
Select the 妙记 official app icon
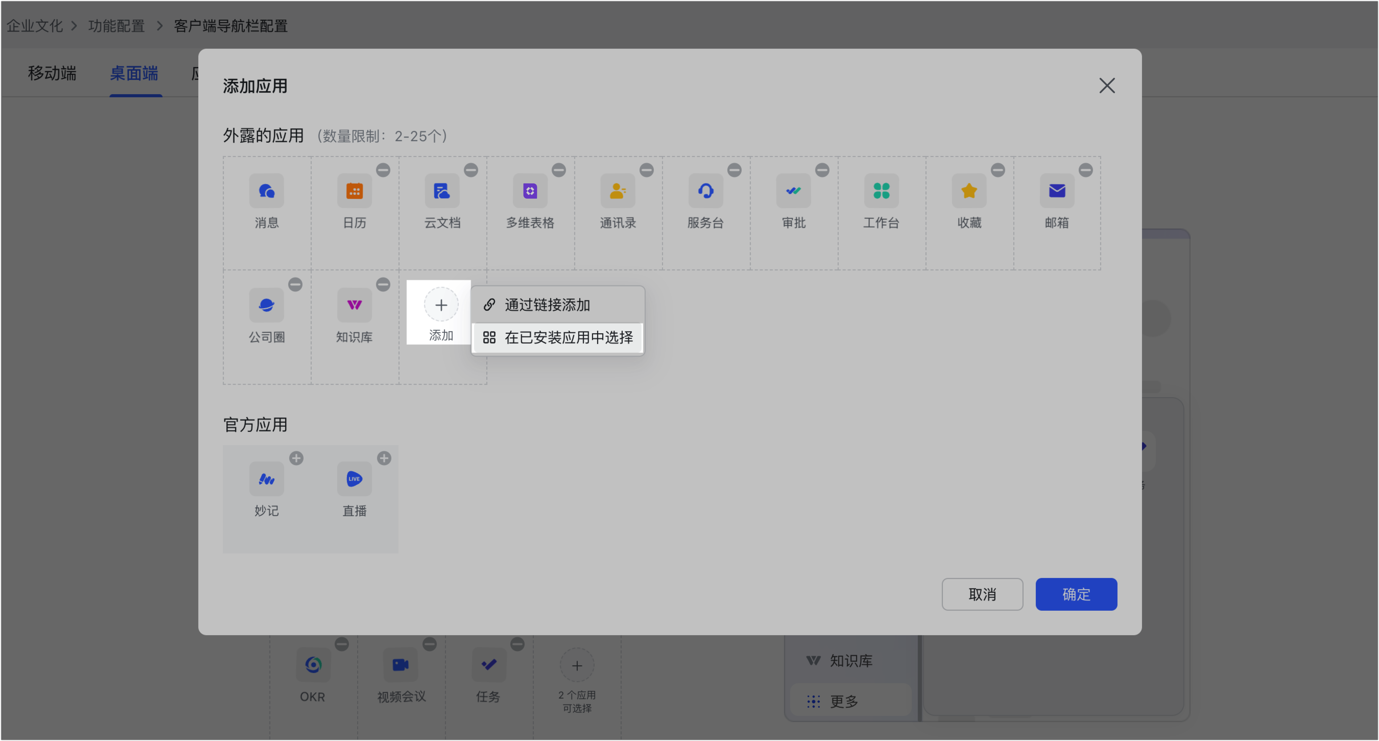click(x=267, y=479)
